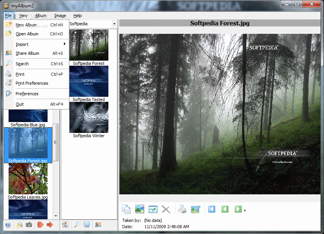Close the myAlbum2 window
324x234 pixels.
312,4
